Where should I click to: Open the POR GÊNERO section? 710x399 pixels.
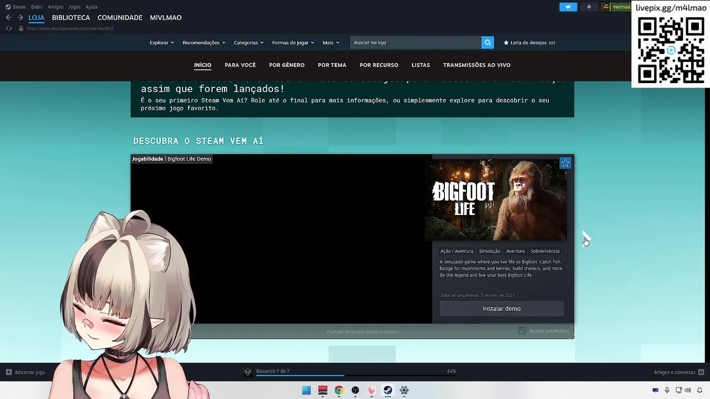(287, 65)
